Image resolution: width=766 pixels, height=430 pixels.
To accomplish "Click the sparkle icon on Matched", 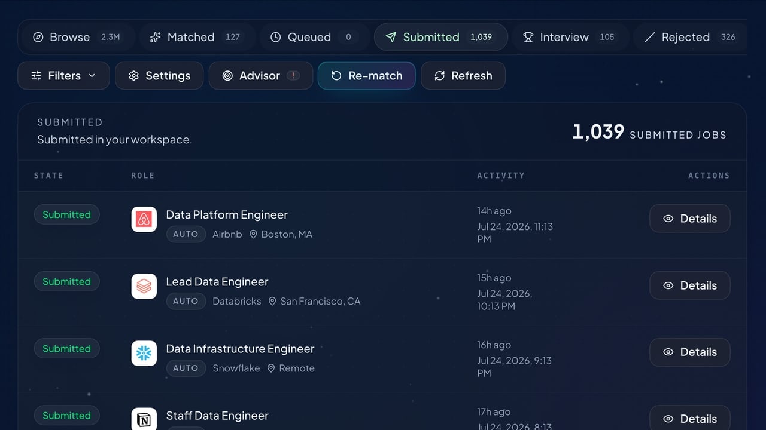I will pyautogui.click(x=156, y=37).
